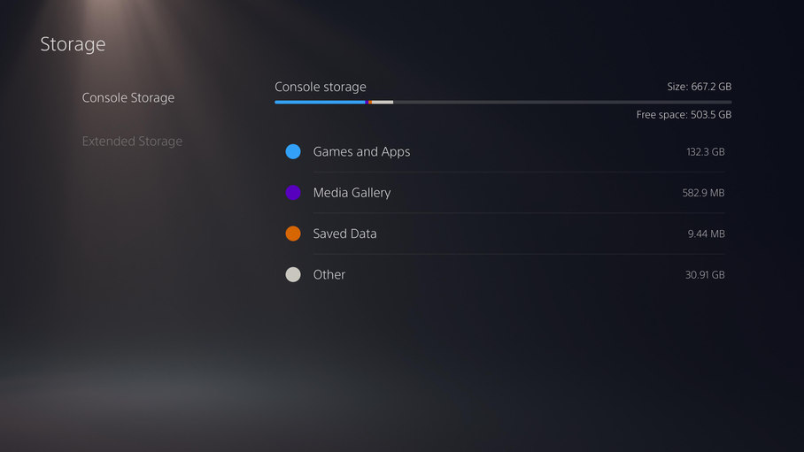Screen dimensions: 804x452
Task: Click the white segment of storage bar
Action: [383, 102]
